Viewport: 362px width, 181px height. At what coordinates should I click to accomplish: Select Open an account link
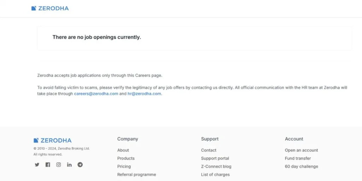(x=301, y=150)
